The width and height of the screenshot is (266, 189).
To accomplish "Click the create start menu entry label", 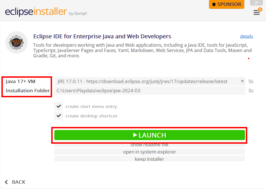I will (91, 107).
